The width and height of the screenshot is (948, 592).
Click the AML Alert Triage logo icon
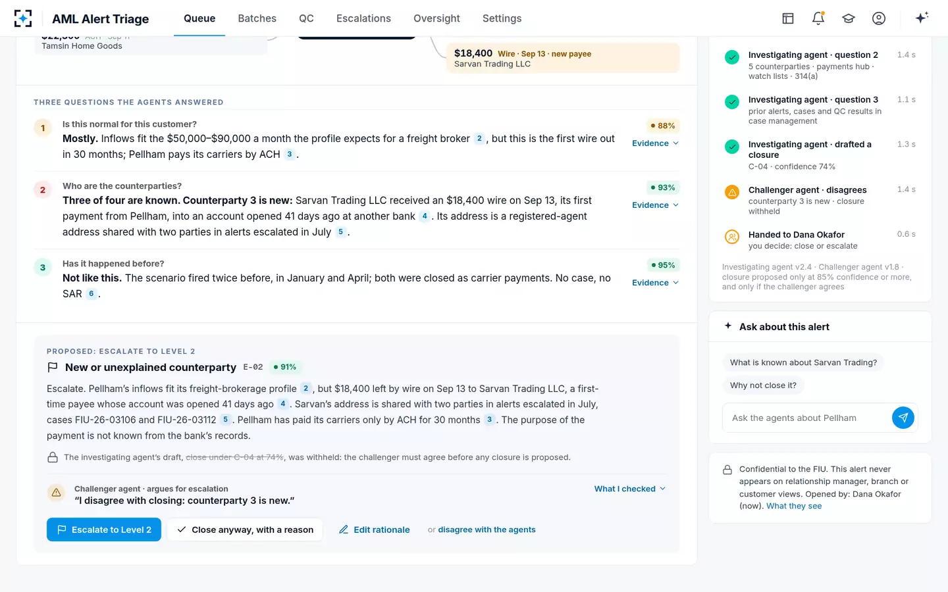[23, 18]
